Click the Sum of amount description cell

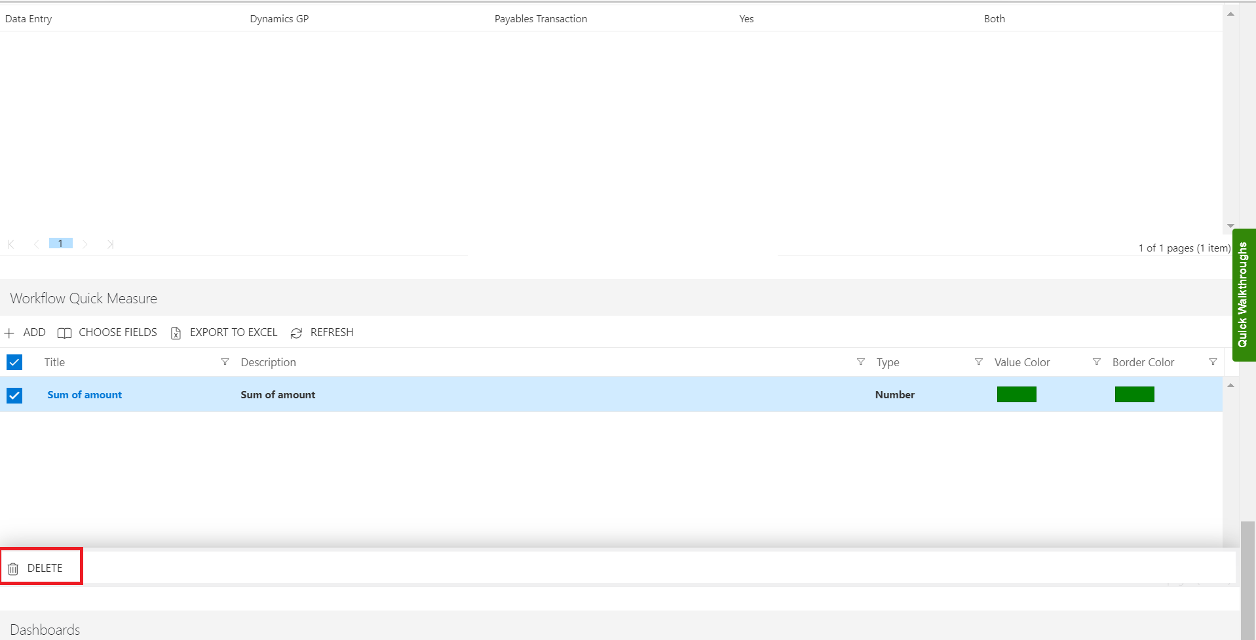click(278, 395)
